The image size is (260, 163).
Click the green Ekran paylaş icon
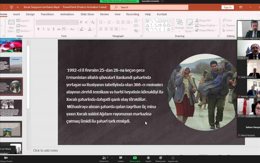[135, 158]
